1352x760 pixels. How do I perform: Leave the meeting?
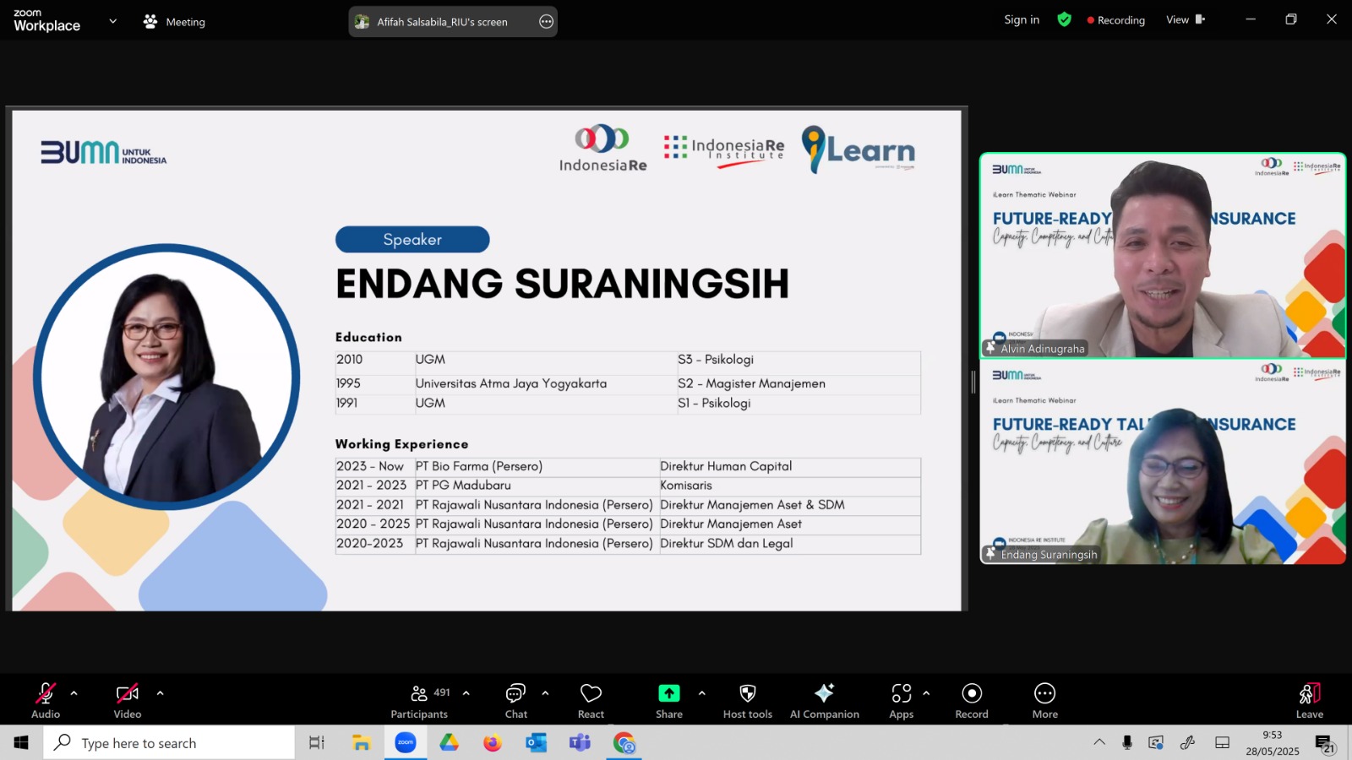[x=1309, y=701]
